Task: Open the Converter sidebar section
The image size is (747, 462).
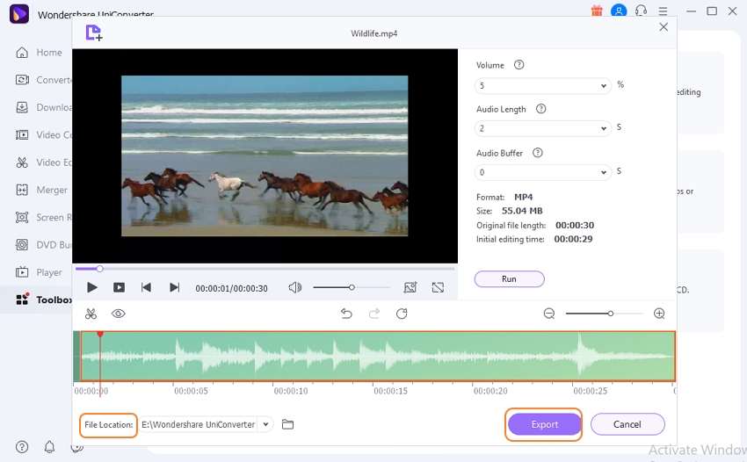Action: coord(43,80)
